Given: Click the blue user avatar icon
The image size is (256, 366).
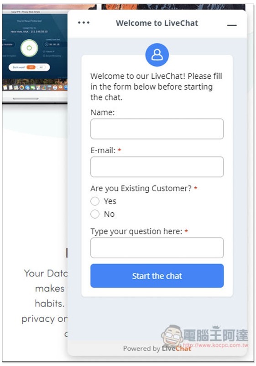Looking at the screenshot, I should 157,55.
